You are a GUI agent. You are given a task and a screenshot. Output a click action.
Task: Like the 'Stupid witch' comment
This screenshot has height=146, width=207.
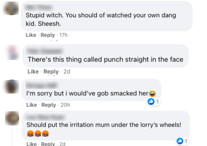(31, 35)
